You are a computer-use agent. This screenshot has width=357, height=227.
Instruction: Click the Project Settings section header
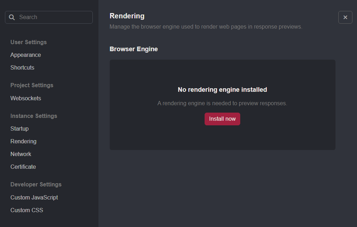pos(32,85)
